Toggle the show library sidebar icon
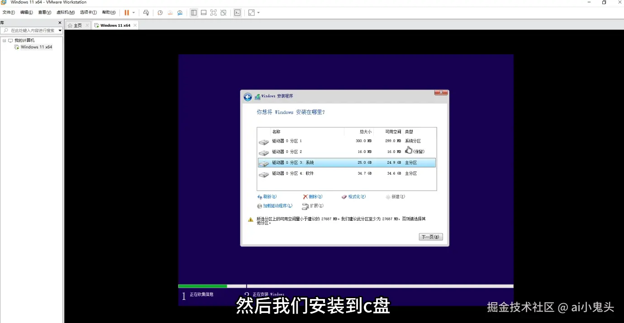The height and width of the screenshot is (323, 624). pos(194,13)
